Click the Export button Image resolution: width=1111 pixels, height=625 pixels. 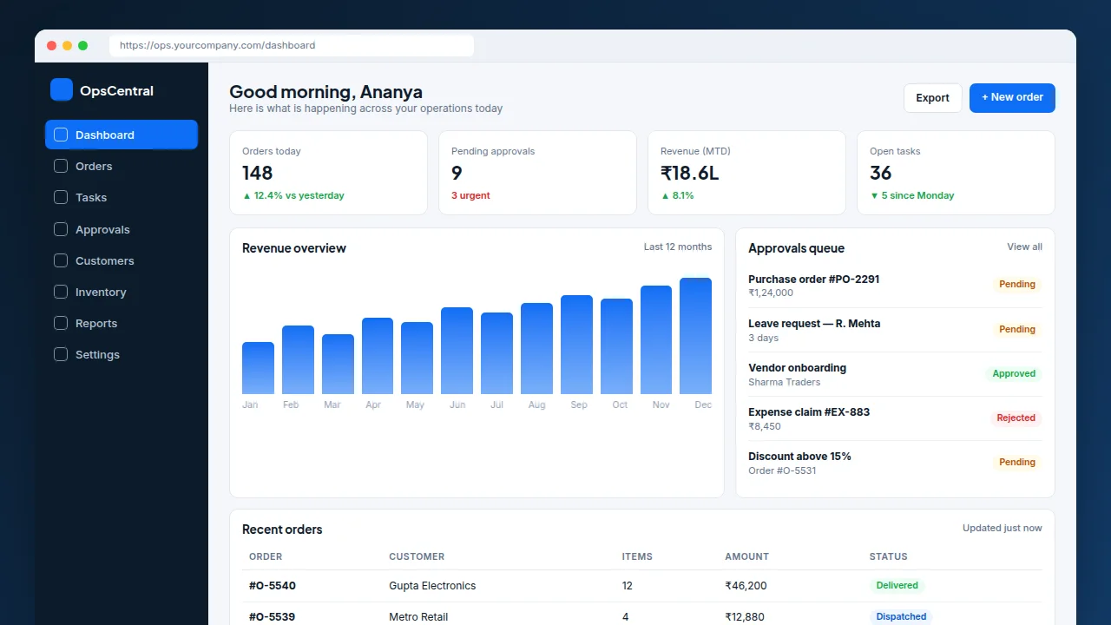(x=933, y=98)
